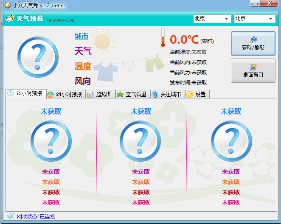The height and width of the screenshot is (224, 281).
Task: Click the clock icon on 72小时预报 tab
Action: coord(10,93)
